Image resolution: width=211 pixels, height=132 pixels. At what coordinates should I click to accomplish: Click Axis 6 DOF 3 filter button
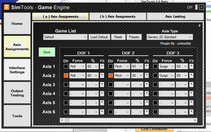pos(191,112)
